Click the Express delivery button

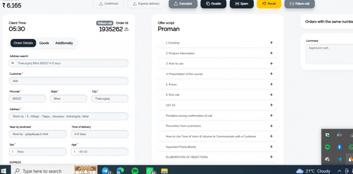coord(146,4)
